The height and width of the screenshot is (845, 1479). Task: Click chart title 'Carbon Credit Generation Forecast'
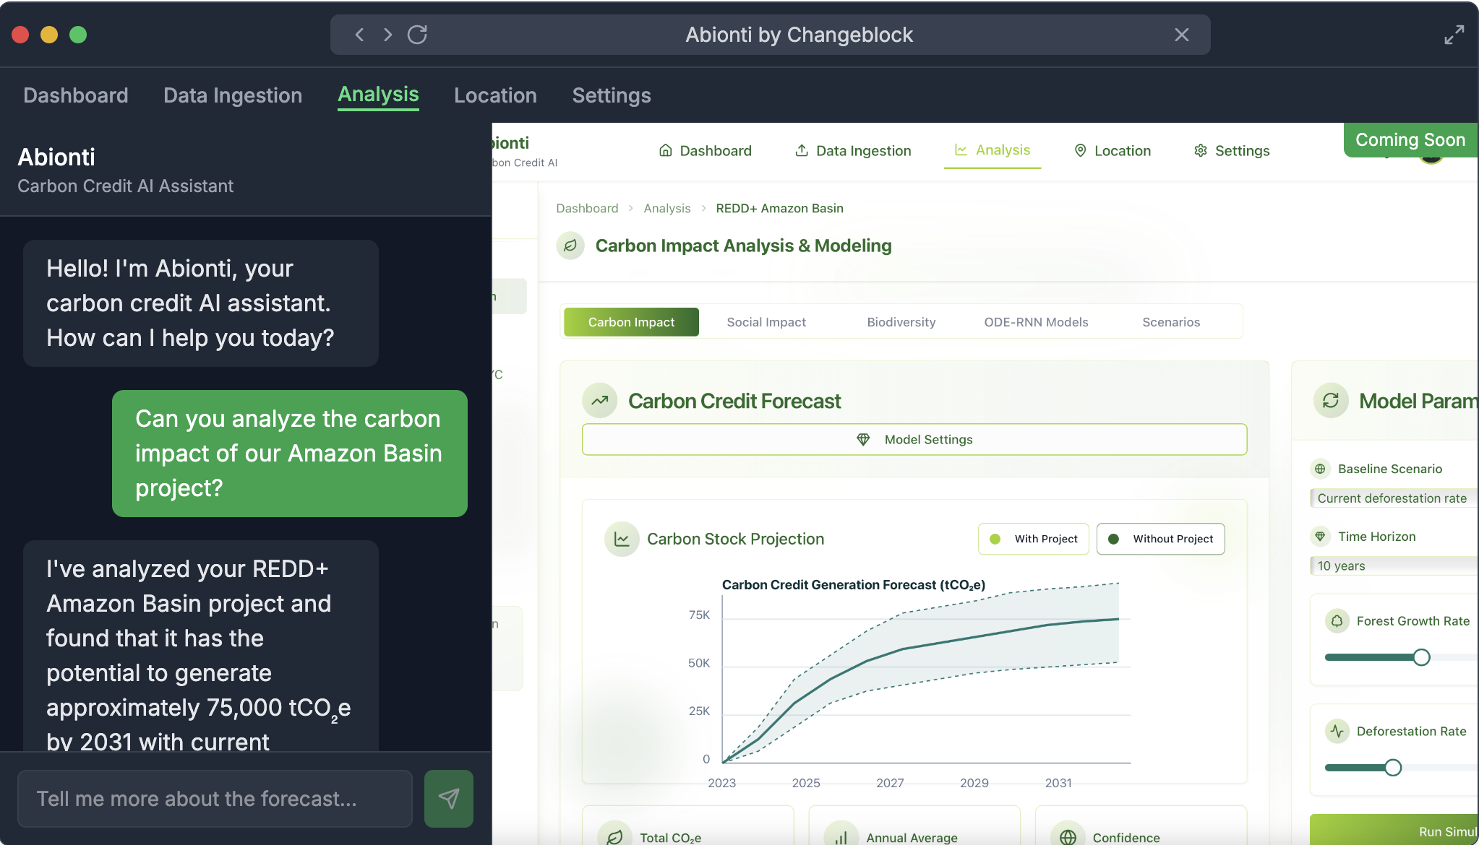pos(854,584)
